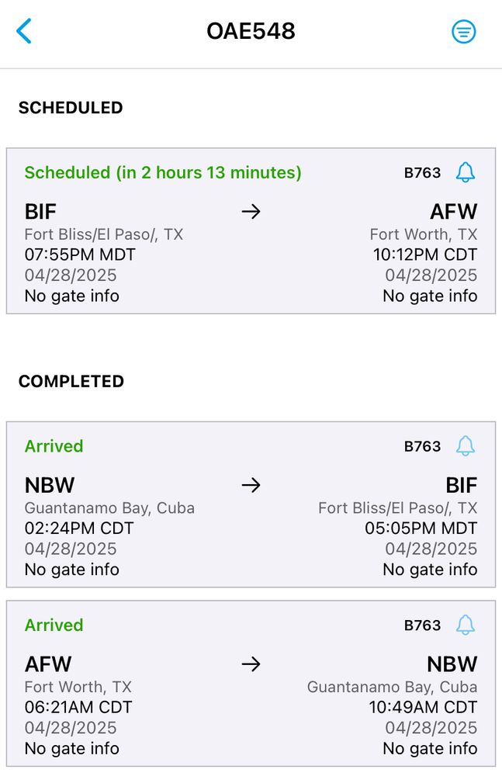Tap the arrow in the scheduled flight
Image resolution: width=502 pixels, height=776 pixels.
pyautogui.click(x=251, y=212)
